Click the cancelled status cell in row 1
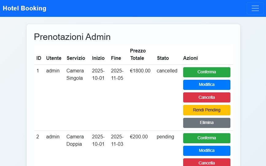The width and height of the screenshot is (266, 166). (167, 71)
